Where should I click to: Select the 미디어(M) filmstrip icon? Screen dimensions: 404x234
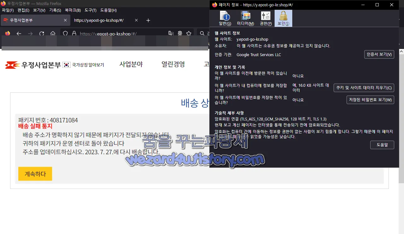click(x=245, y=18)
